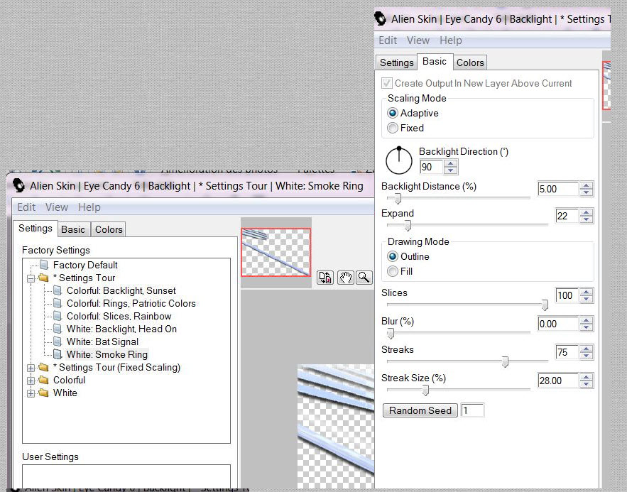Increase Expand value with up arrow
The image size is (627, 492).
587,212
